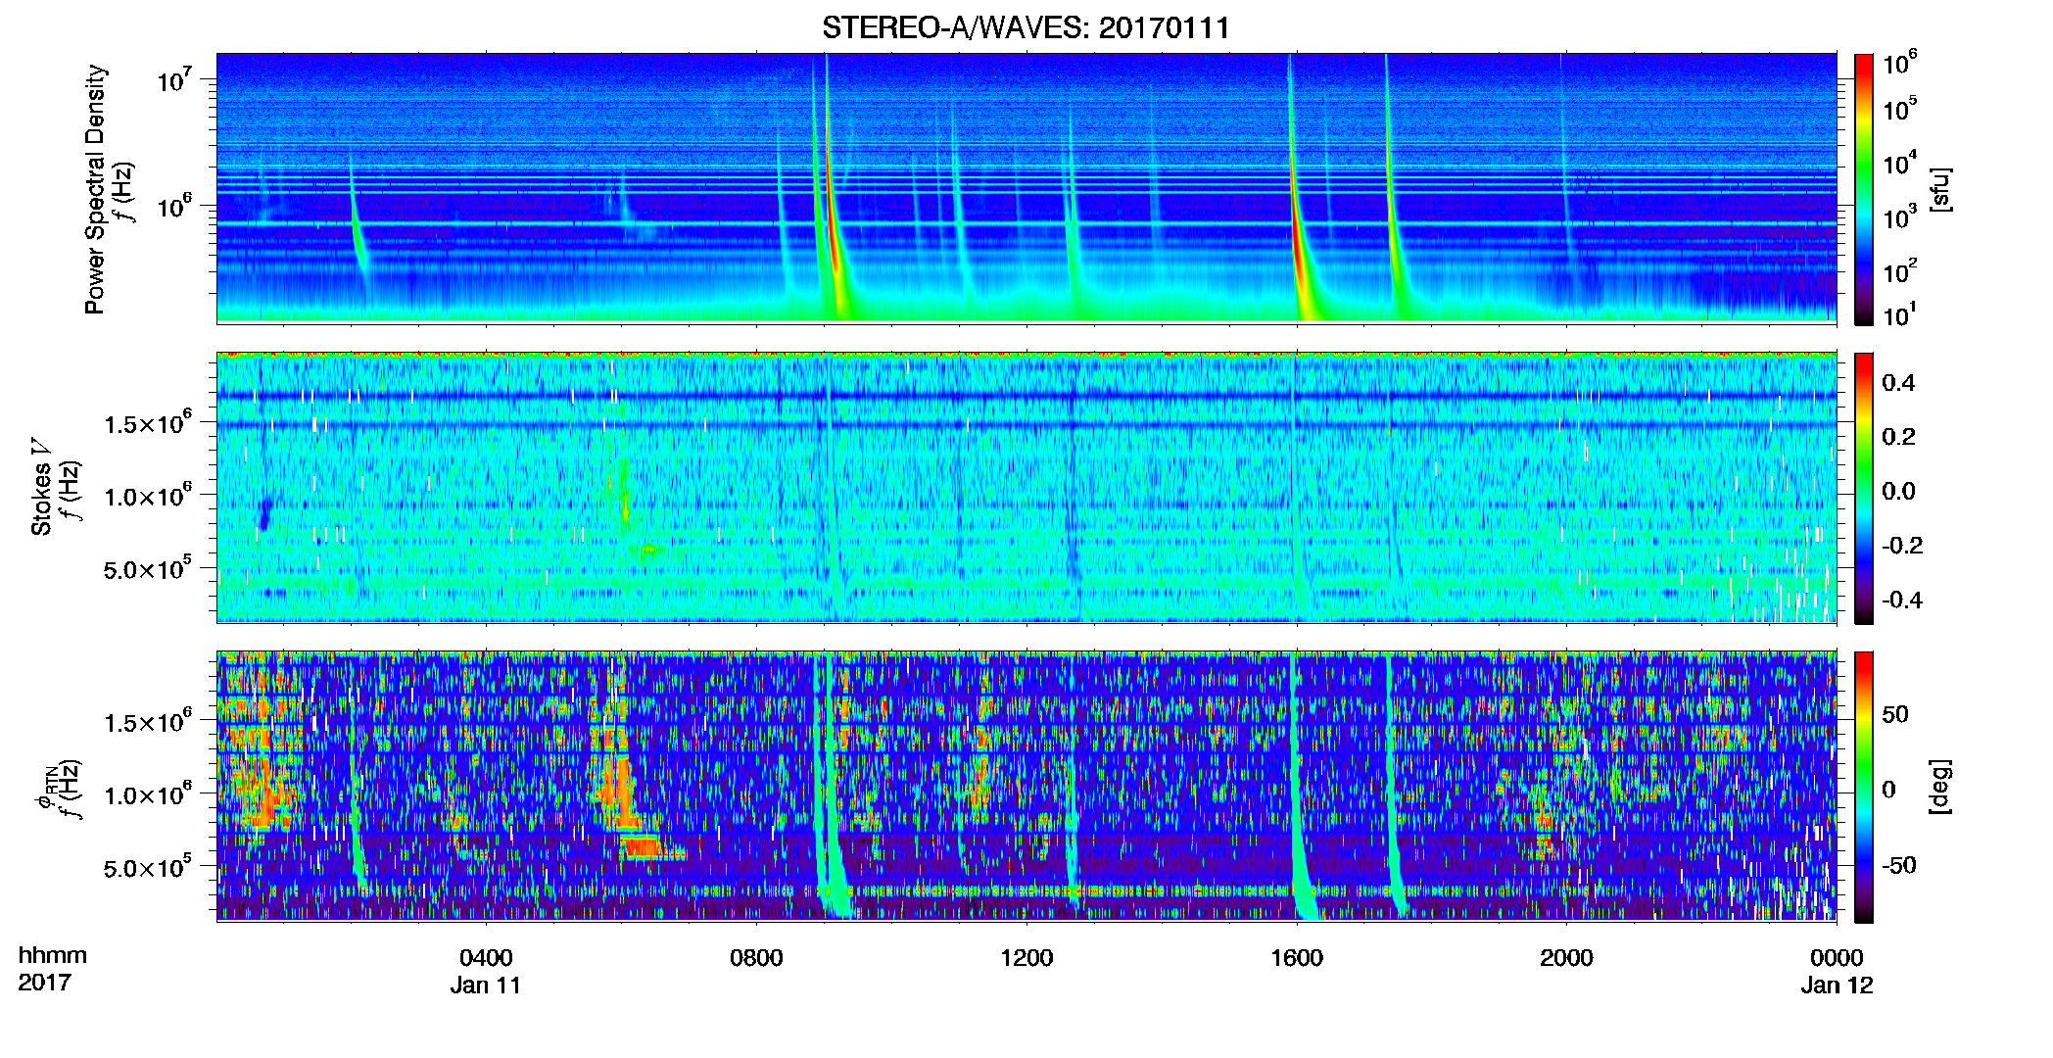Click the -50 tick on deg colorbar

pos(1898,866)
